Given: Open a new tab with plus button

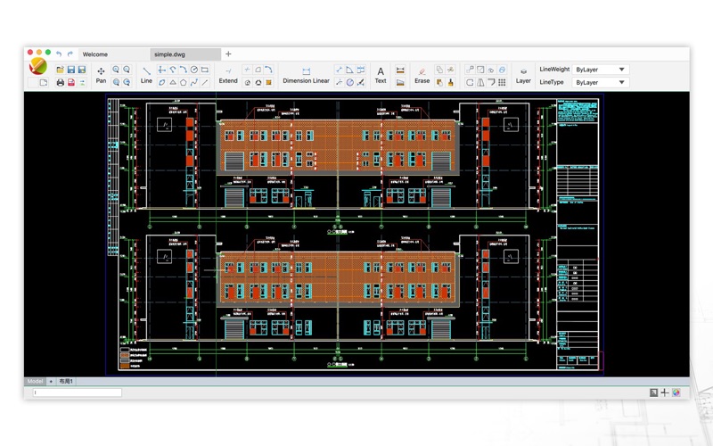Looking at the screenshot, I should click(228, 54).
